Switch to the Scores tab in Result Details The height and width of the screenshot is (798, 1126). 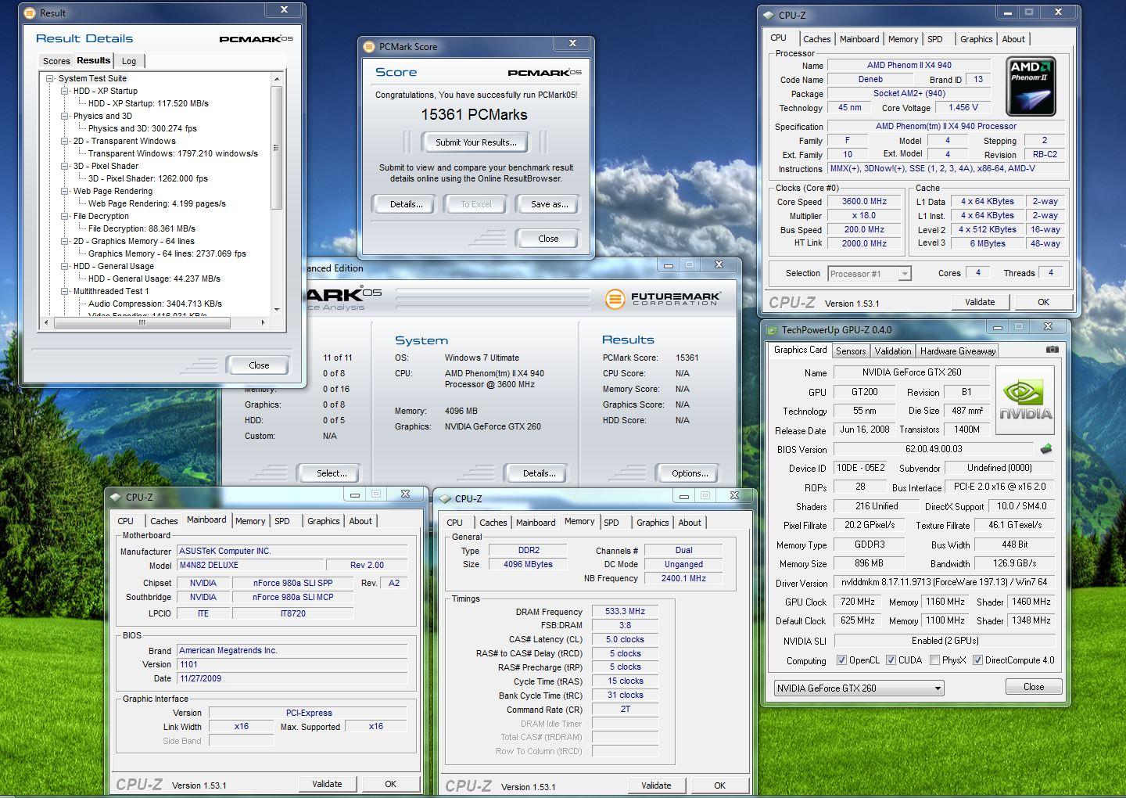pyautogui.click(x=56, y=61)
